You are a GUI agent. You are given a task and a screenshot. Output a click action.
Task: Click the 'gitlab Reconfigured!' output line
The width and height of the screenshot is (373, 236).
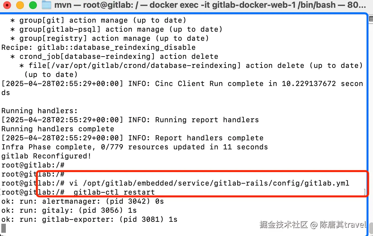coord(46,156)
